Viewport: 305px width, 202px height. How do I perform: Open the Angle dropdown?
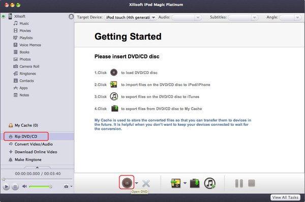[290, 17]
